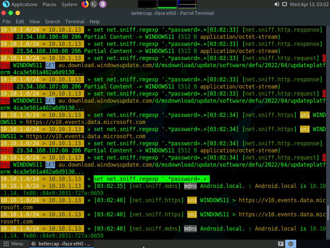Open the system monitor graph applet
This screenshot has width=330, height=248.
click(x=167, y=4)
